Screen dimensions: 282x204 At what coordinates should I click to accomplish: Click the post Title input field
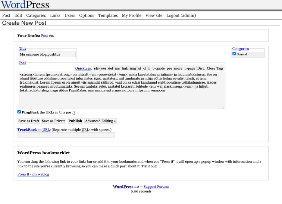[x=47, y=54]
